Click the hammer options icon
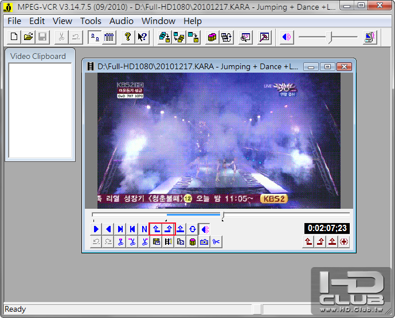395x318 pixels. click(264, 37)
